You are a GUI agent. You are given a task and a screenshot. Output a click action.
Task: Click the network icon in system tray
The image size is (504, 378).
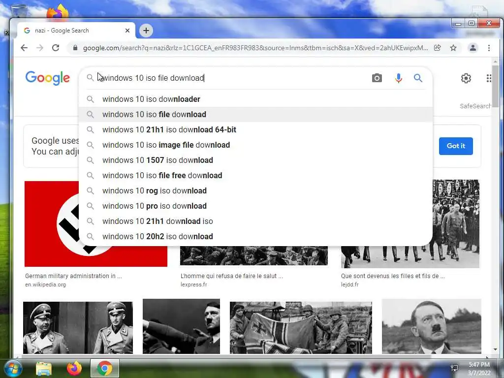tap(454, 368)
